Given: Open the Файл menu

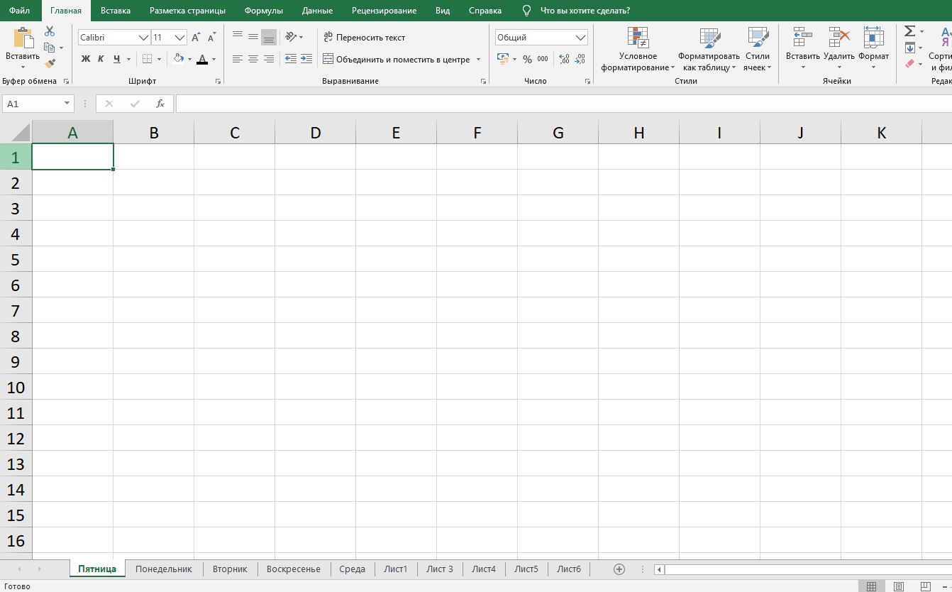Looking at the screenshot, I should pos(20,11).
